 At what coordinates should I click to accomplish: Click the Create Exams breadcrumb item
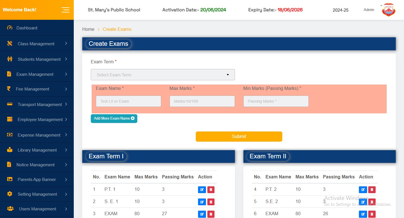click(x=117, y=29)
